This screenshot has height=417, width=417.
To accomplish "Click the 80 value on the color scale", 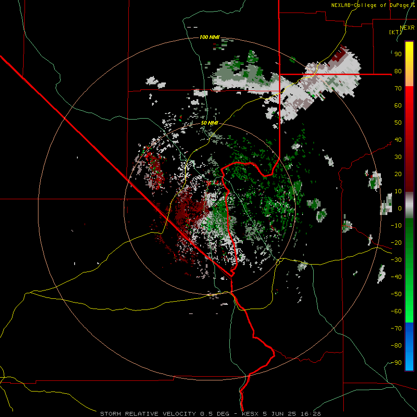I will [398, 71].
